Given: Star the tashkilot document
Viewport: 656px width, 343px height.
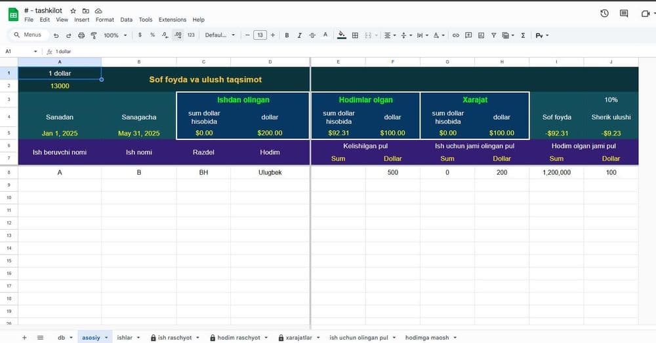Looking at the screenshot, I should coord(73,11).
